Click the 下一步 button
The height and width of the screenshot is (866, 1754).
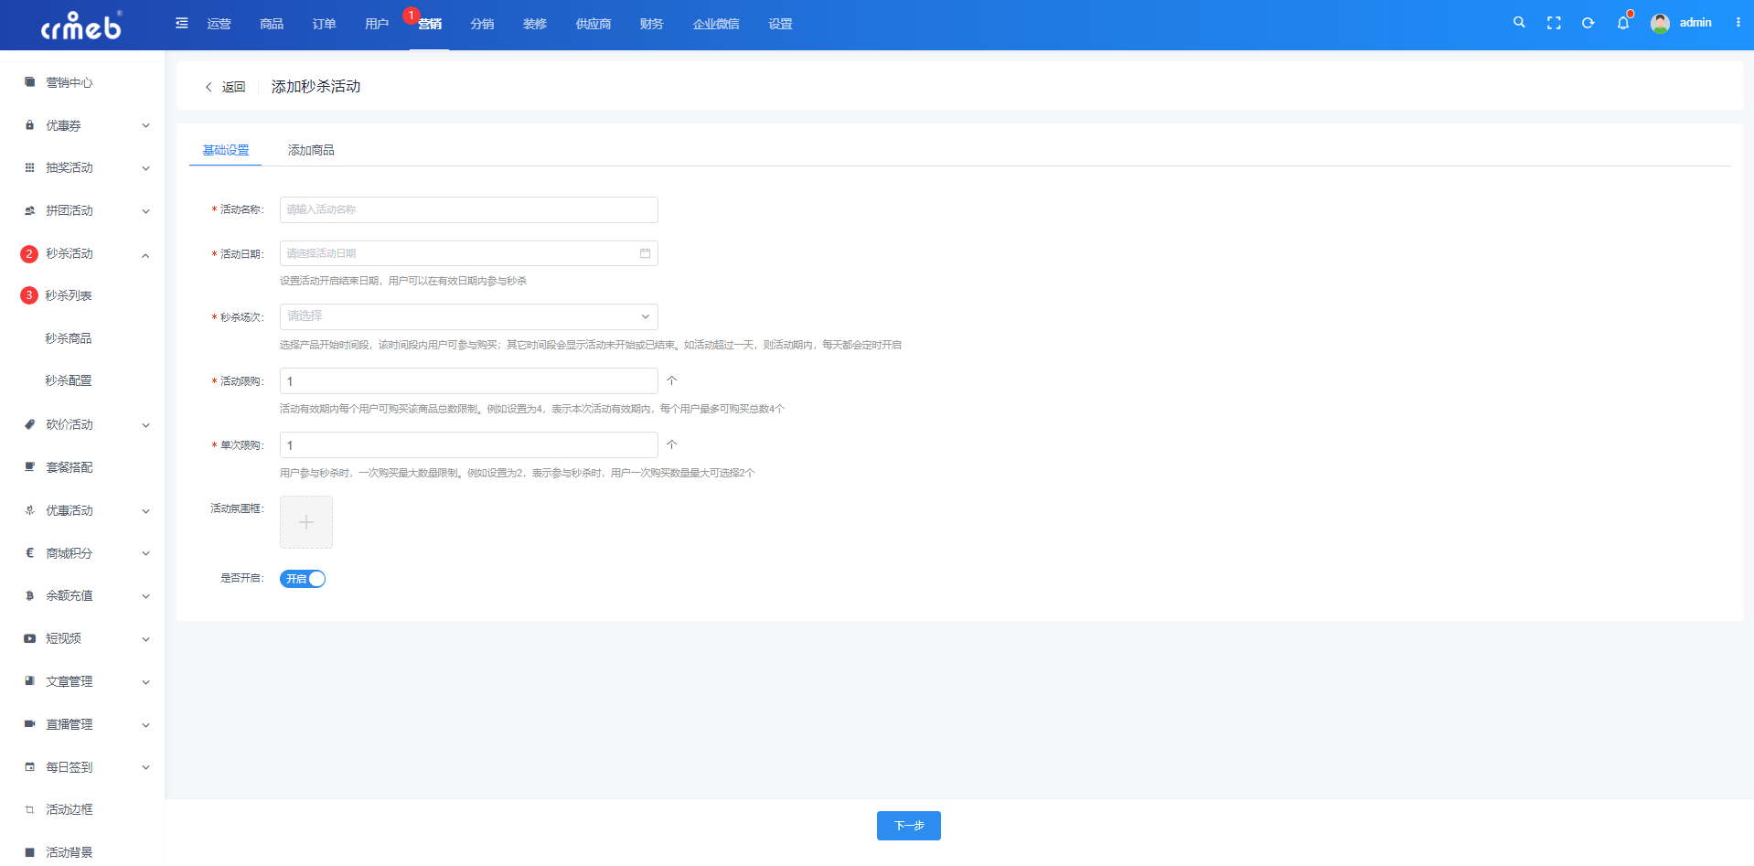pos(908,826)
